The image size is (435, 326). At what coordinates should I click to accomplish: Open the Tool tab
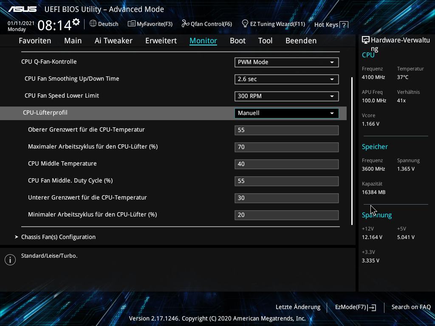(x=265, y=41)
